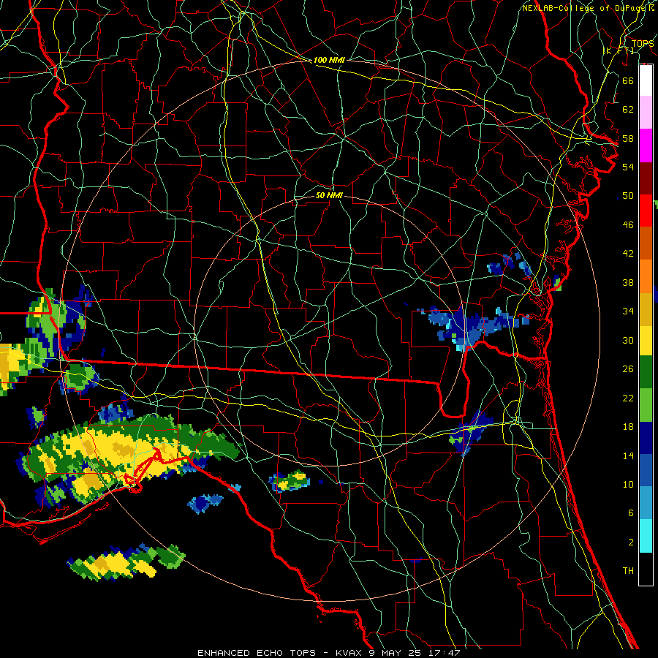658x658 pixels.
Task: Click the "58" legend value
Action: (x=628, y=138)
